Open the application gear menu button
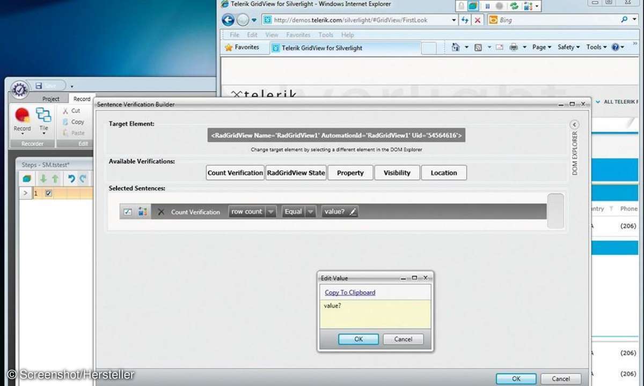Image resolution: width=644 pixels, height=386 pixels. pyautogui.click(x=20, y=88)
